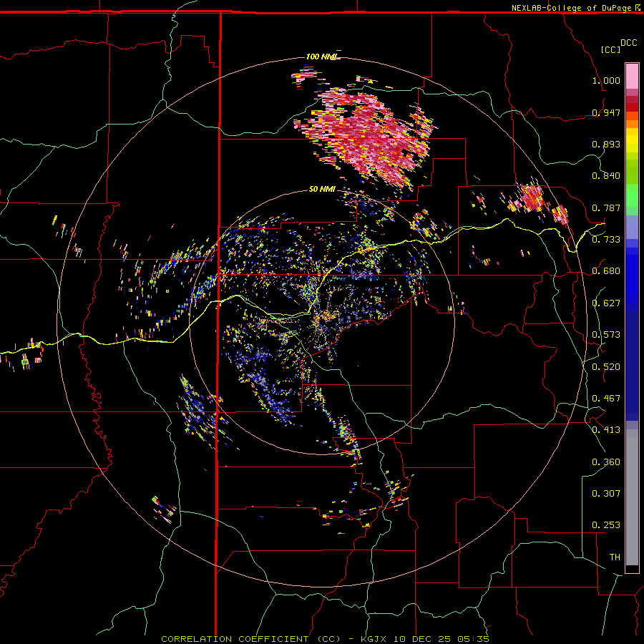The height and width of the screenshot is (644, 644).
Task: Click the KGJX 10 DEC 25 05:35 timestamp
Action: 424,639
